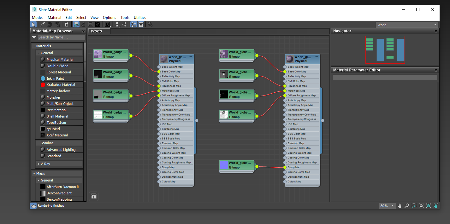Click Physical Material sphere swatch icon

click(43, 60)
